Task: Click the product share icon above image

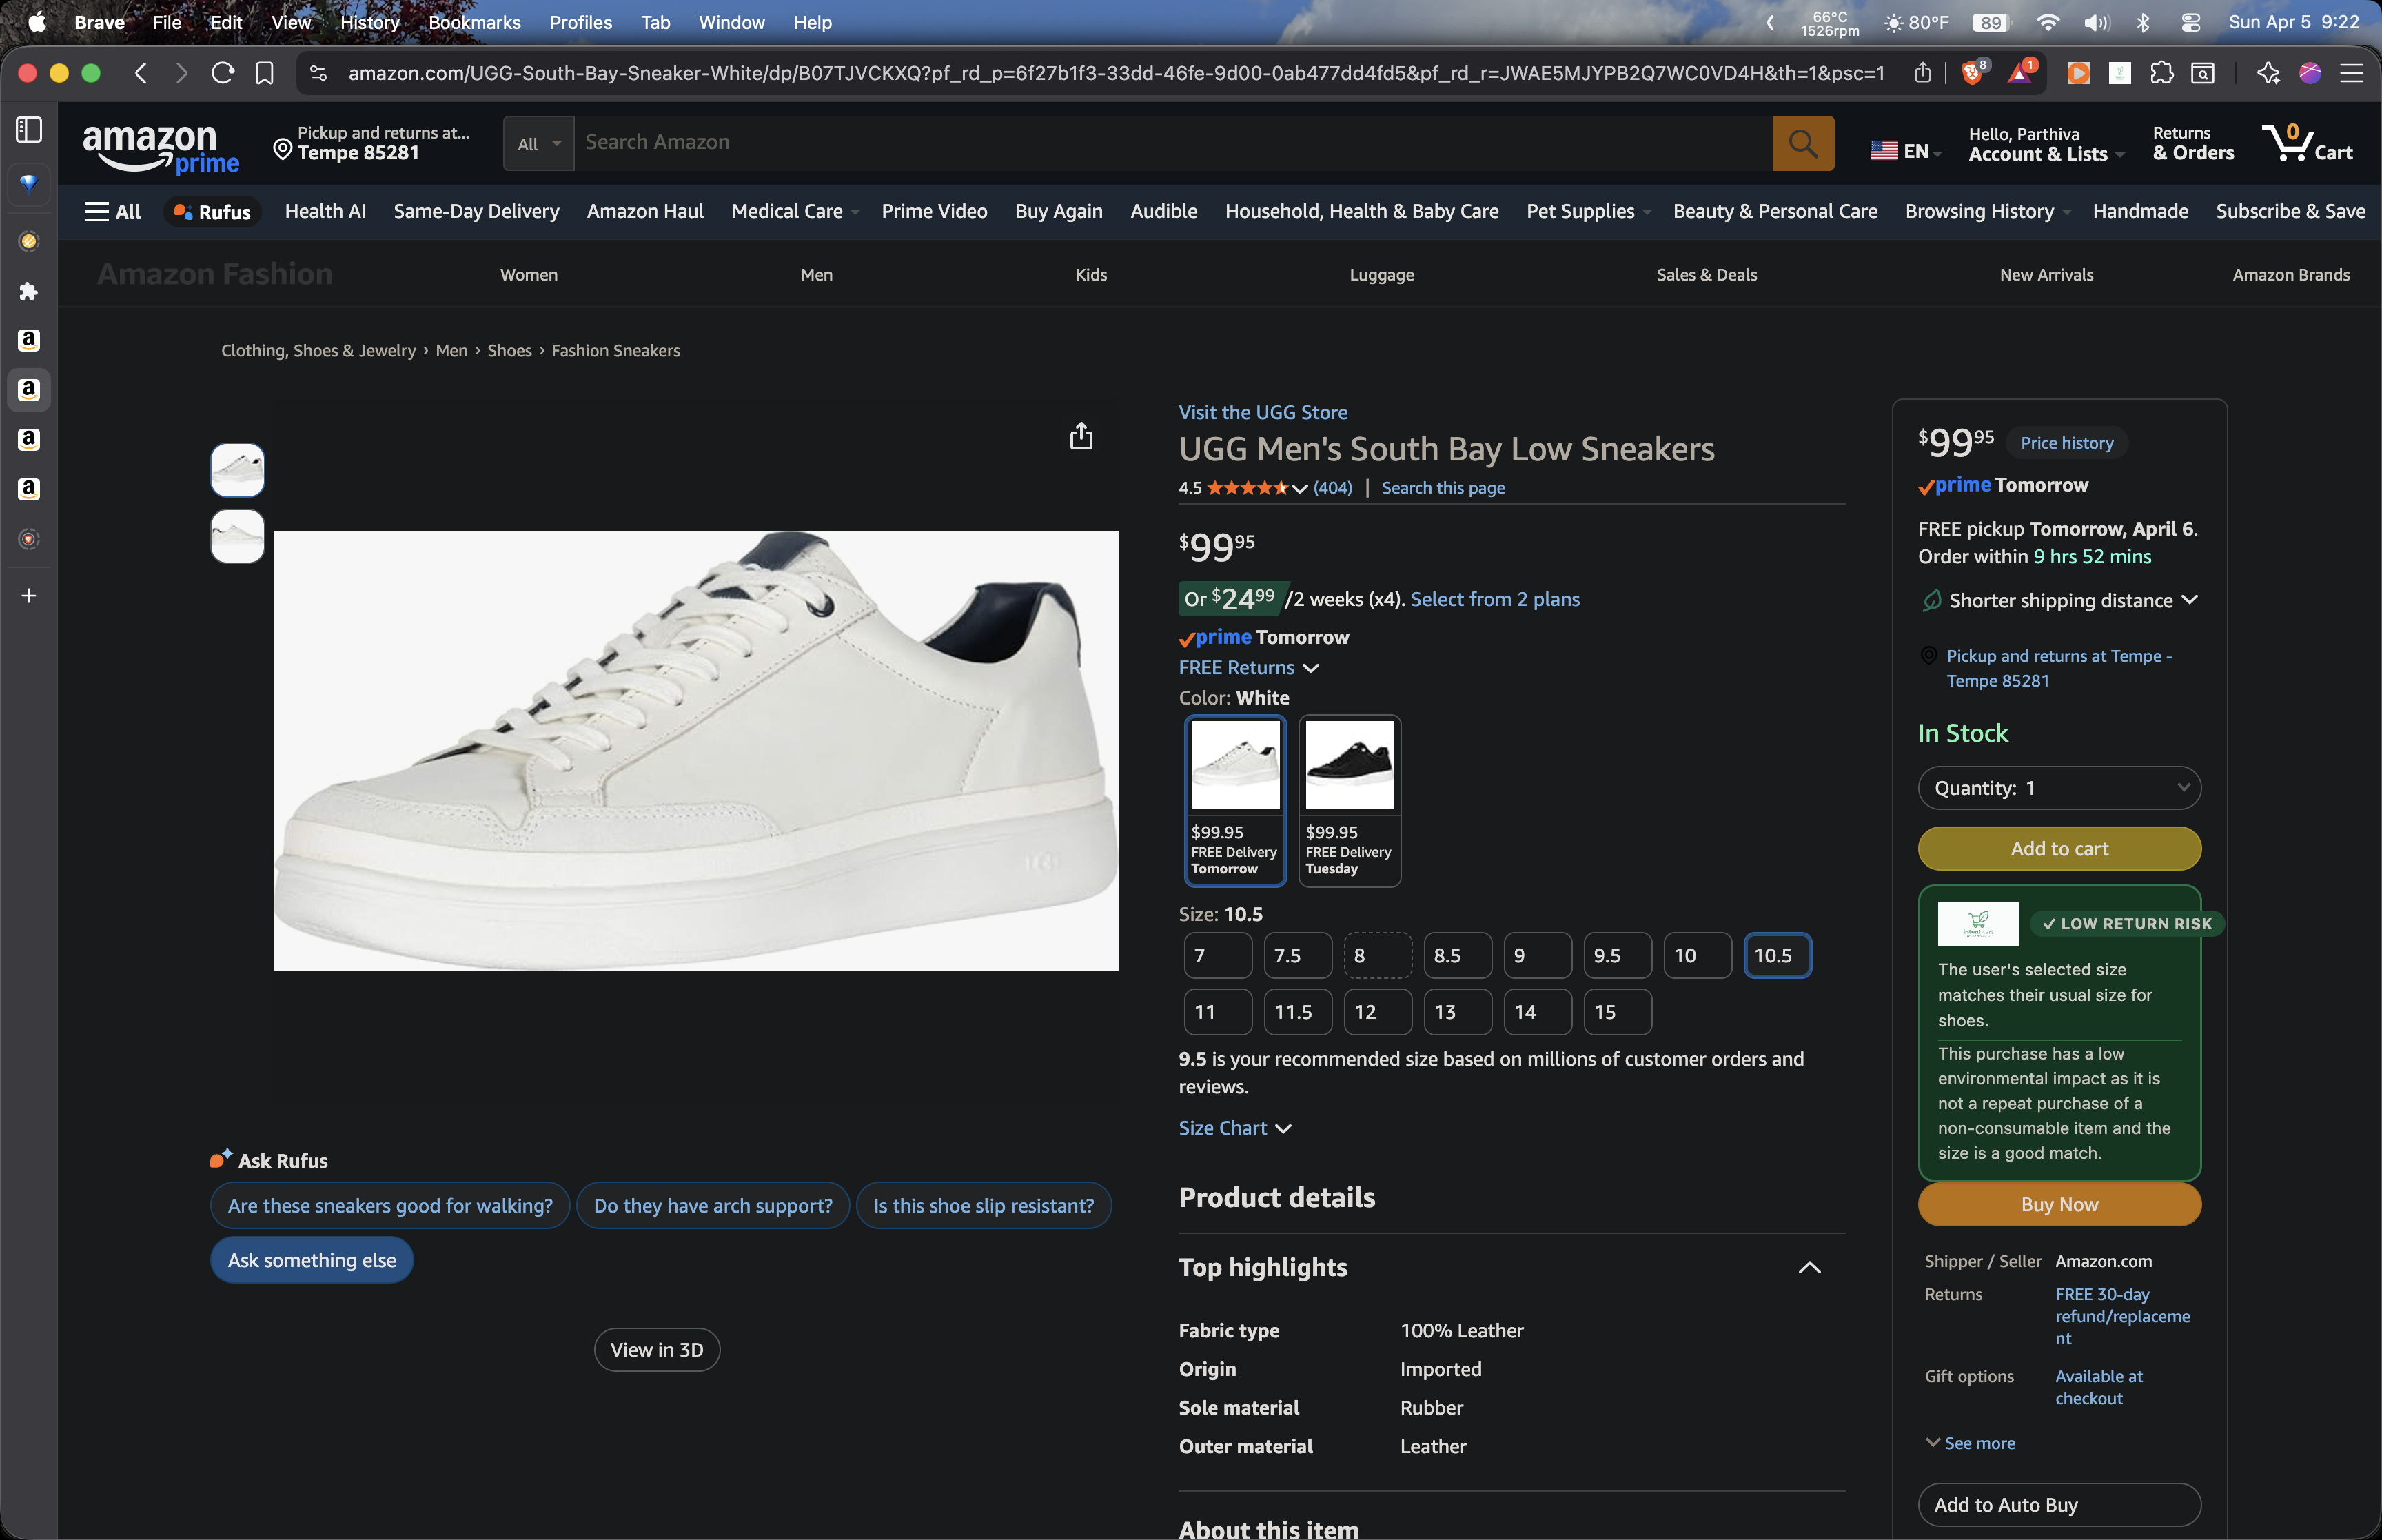Action: (x=1081, y=436)
